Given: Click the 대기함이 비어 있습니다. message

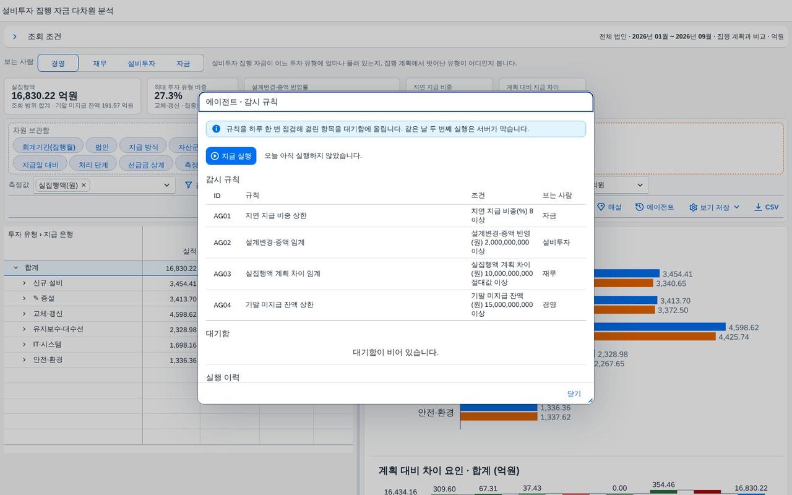Looking at the screenshot, I should (396, 353).
